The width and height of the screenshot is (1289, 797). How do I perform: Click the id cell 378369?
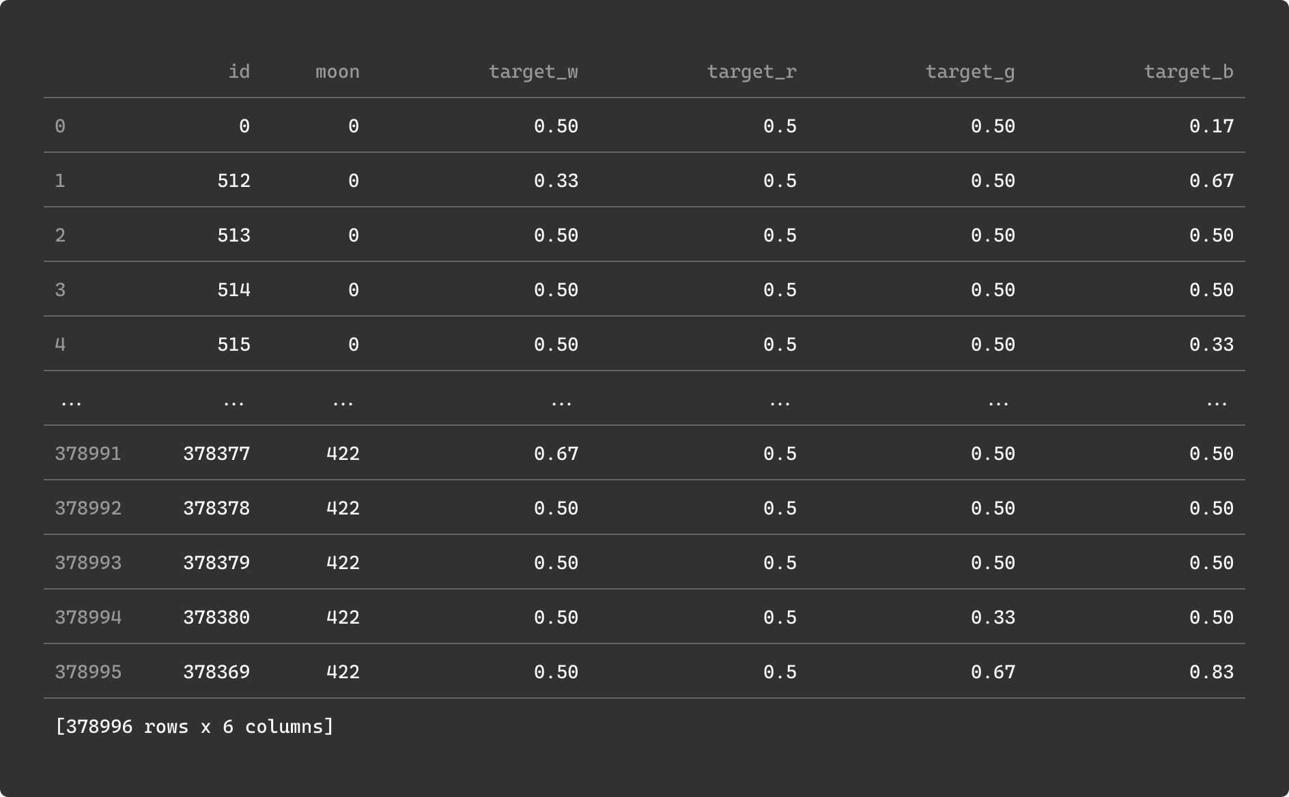click(216, 672)
